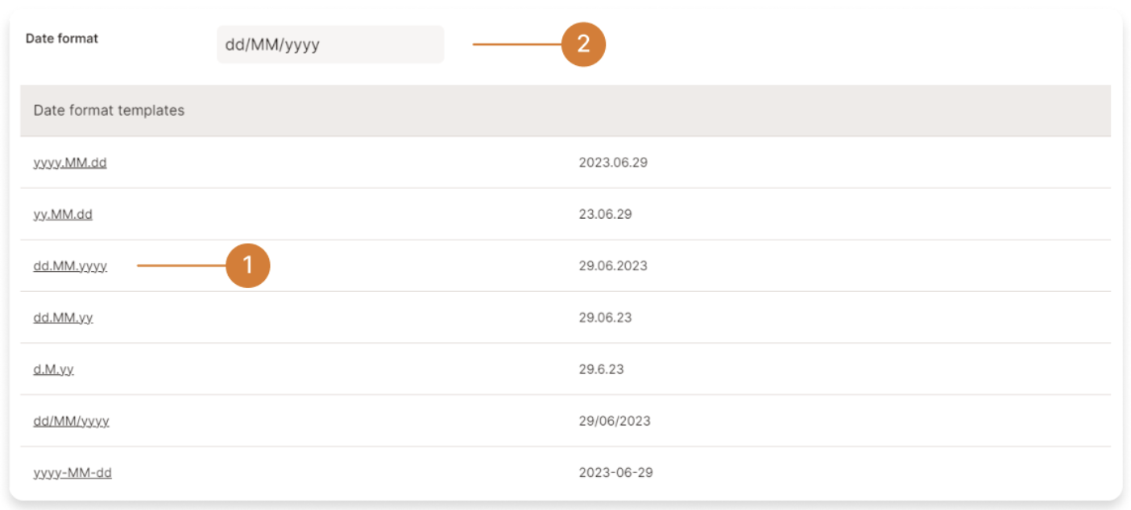Apply the yyyy-MM-dd template link

click(72, 473)
